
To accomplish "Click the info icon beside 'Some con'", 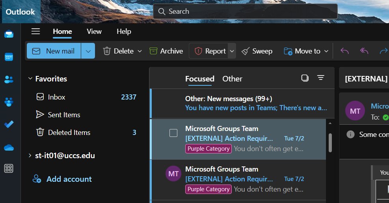I will click(350, 135).
